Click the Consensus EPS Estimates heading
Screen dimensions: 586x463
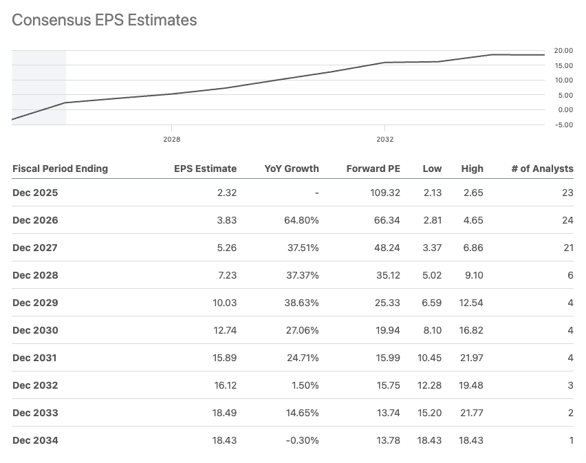(105, 20)
